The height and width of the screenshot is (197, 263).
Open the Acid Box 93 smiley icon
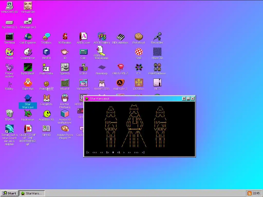coord(46,115)
